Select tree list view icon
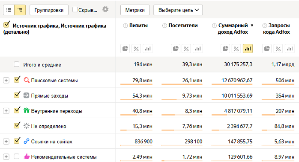 pos(20,10)
